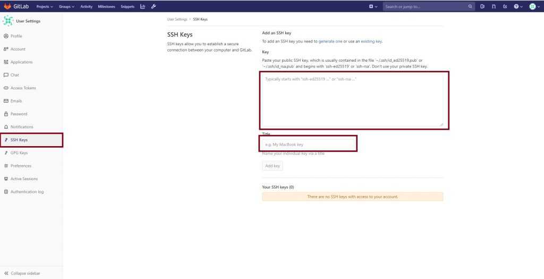Viewport: 544px width, 279px height.
Task: Open Milestones in the top bar
Action: click(x=106, y=6)
